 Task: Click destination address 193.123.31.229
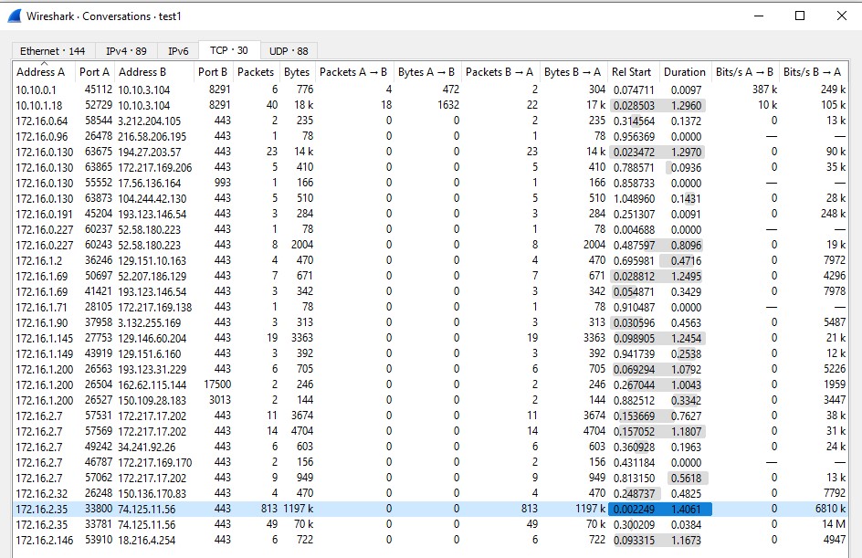(x=152, y=370)
